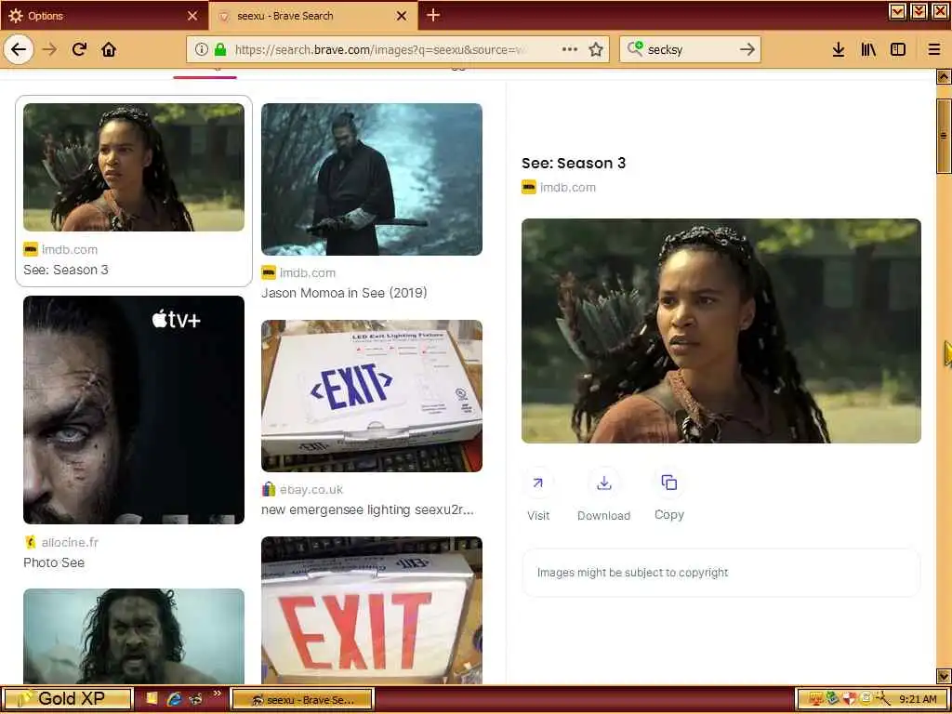The image size is (952, 714).
Task: Select blue EXIT sign box thumbnail
Action: click(x=372, y=396)
